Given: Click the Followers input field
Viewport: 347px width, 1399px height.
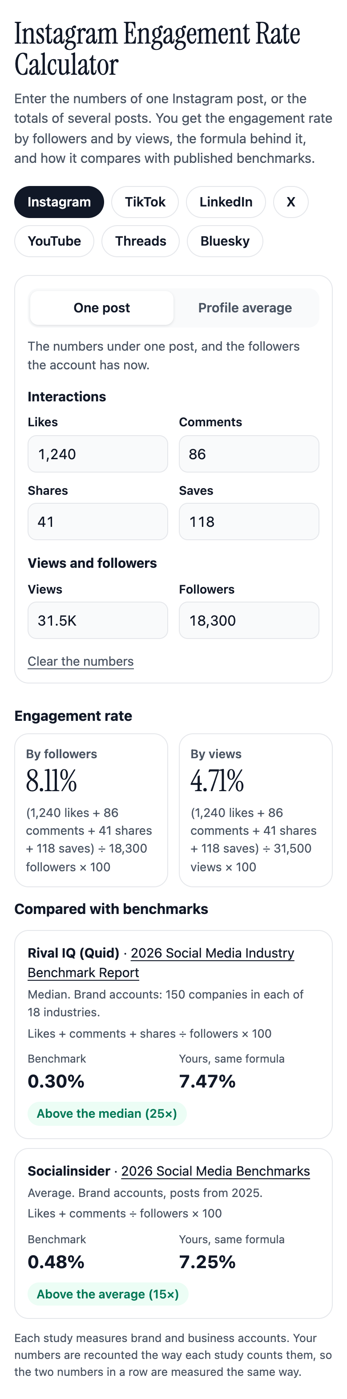Looking at the screenshot, I should (249, 621).
